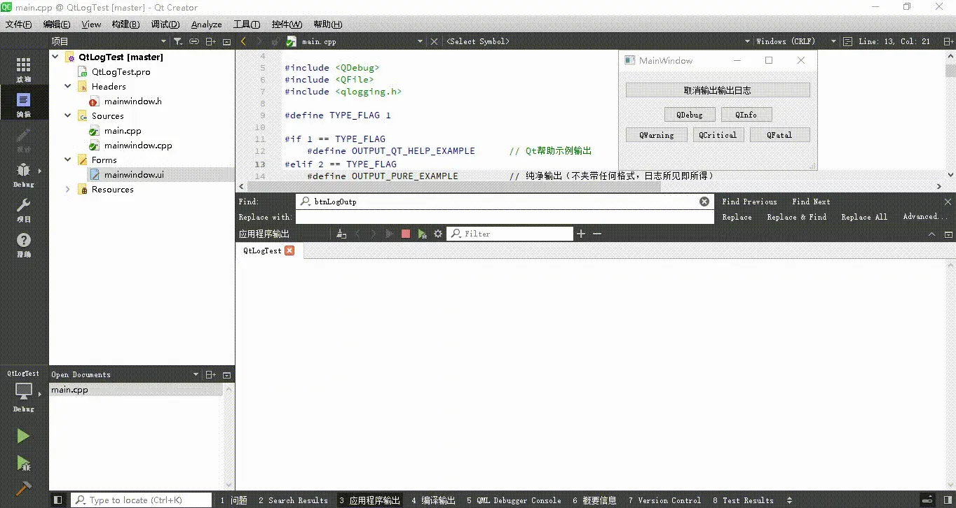This screenshot has height=508, width=956.
Task: Close main.cpp document with X icon
Action: pos(435,41)
